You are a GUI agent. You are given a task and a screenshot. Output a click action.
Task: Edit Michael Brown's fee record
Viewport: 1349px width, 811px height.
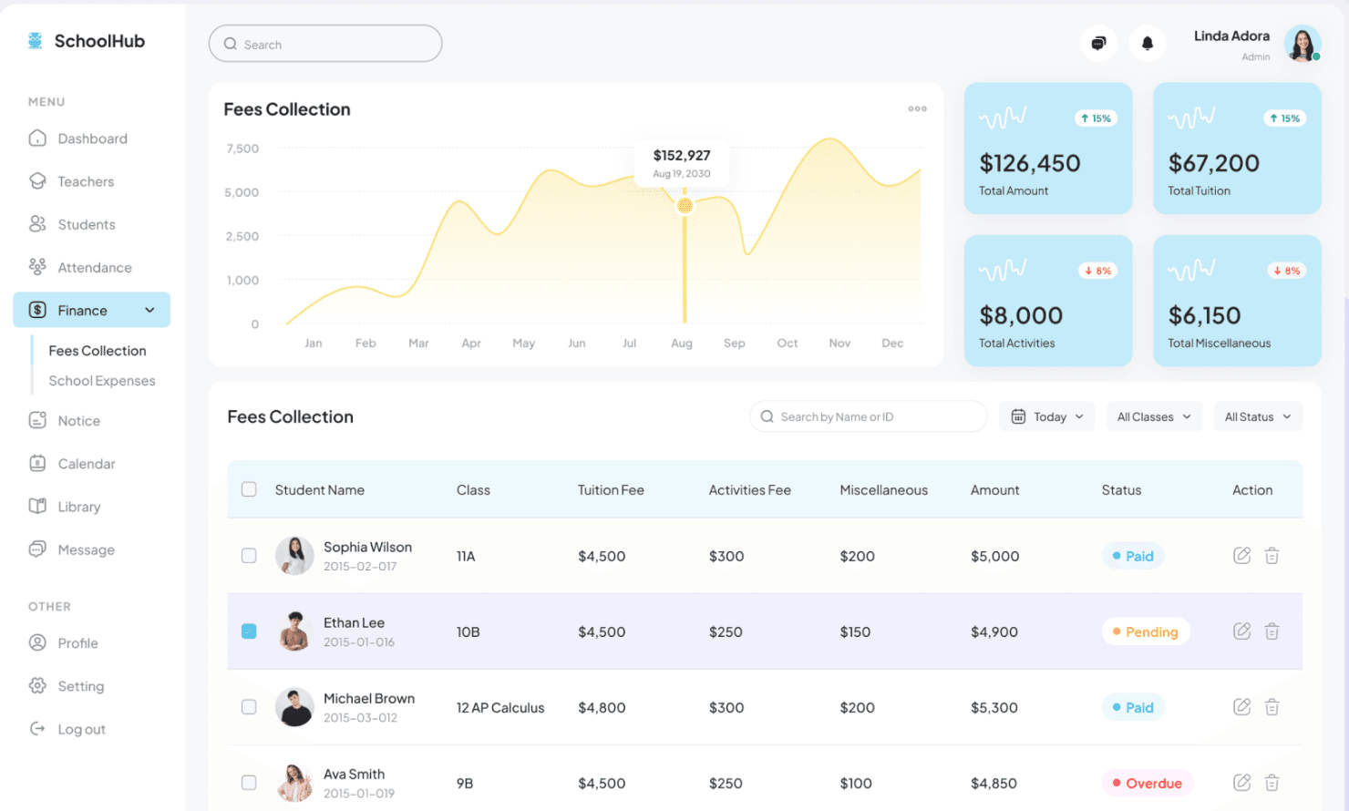click(x=1241, y=706)
